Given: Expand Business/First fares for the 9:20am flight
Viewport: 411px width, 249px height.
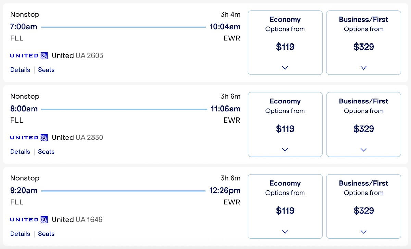Looking at the screenshot, I should tap(363, 232).
